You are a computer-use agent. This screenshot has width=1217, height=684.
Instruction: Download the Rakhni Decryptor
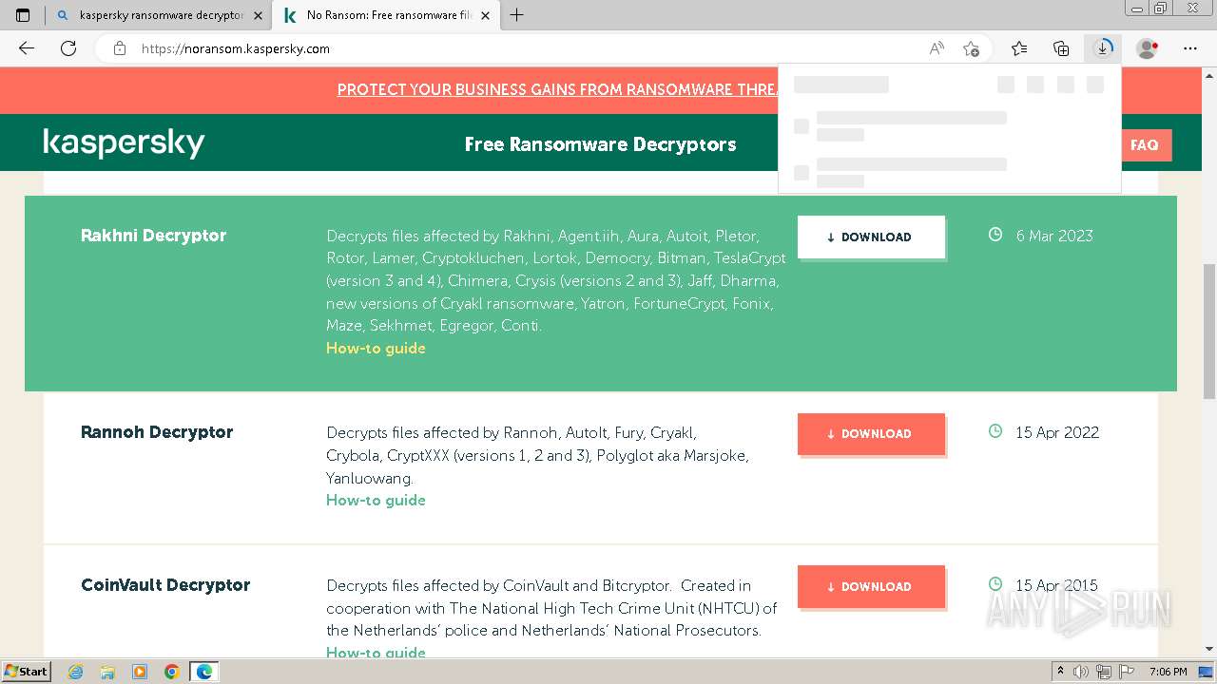[x=871, y=237]
